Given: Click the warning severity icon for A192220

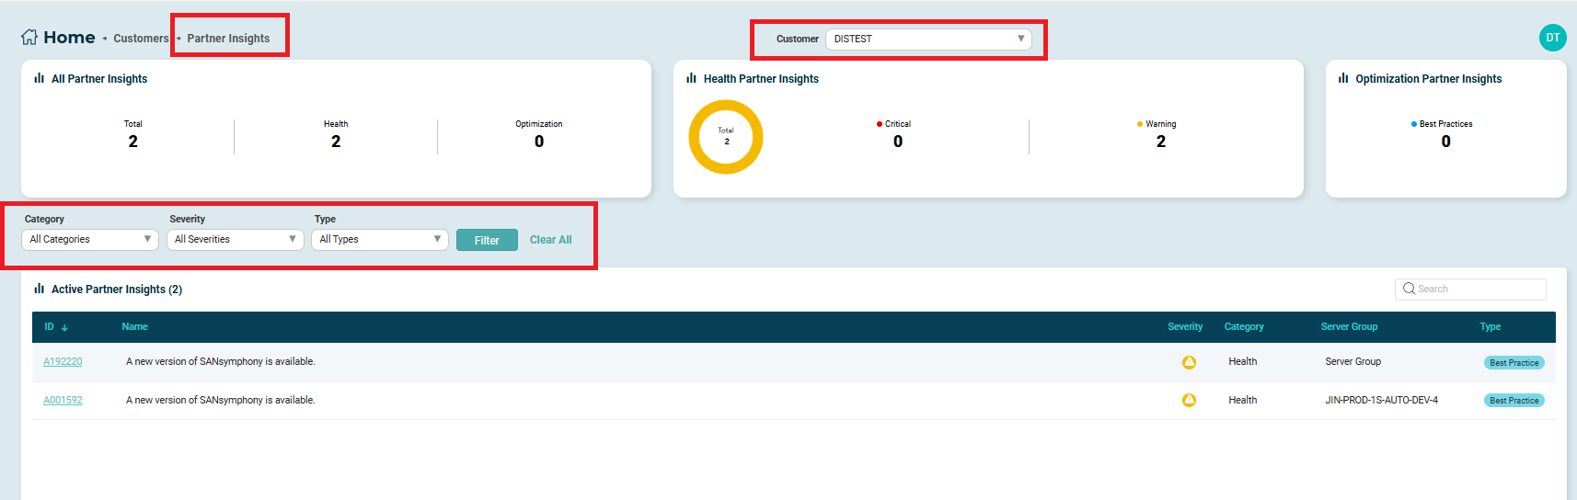Looking at the screenshot, I should coord(1189,362).
